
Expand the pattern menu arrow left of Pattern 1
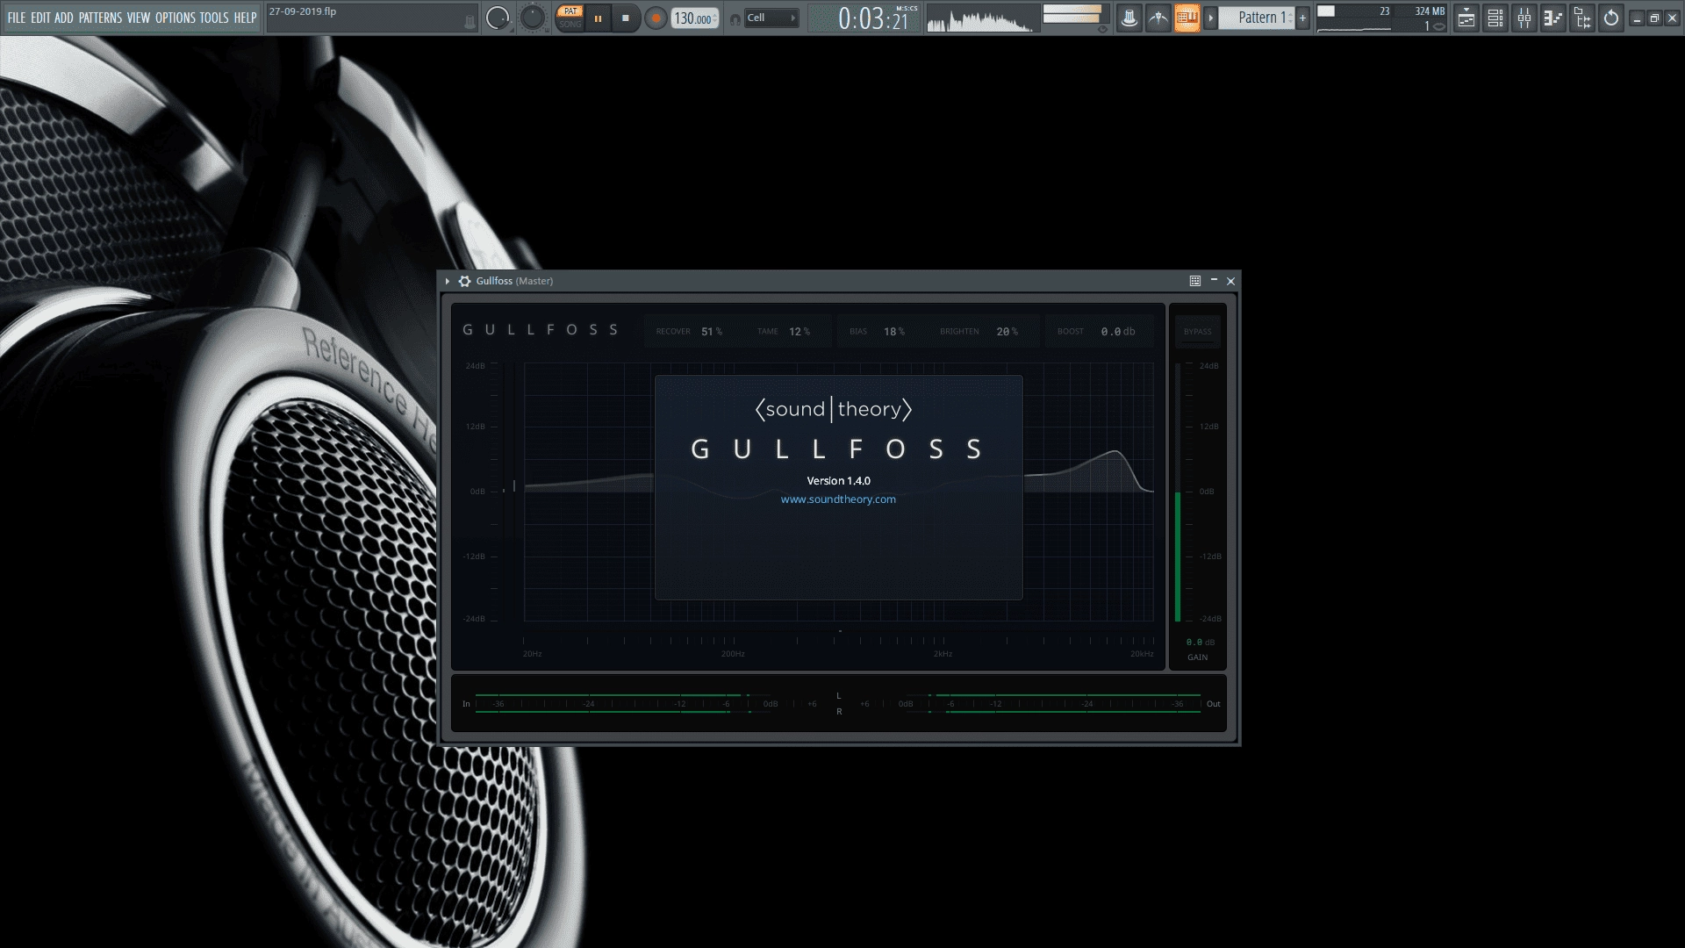click(1210, 18)
